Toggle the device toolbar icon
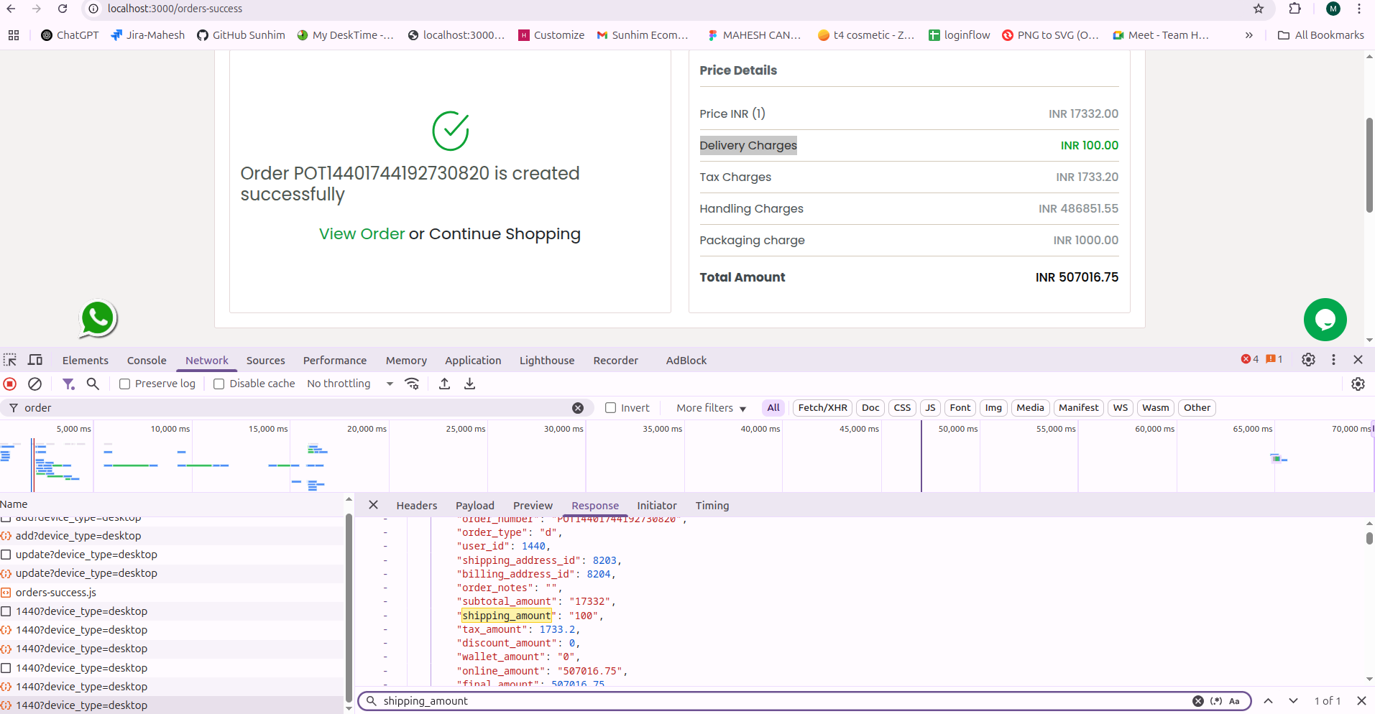1375x714 pixels. coord(35,360)
